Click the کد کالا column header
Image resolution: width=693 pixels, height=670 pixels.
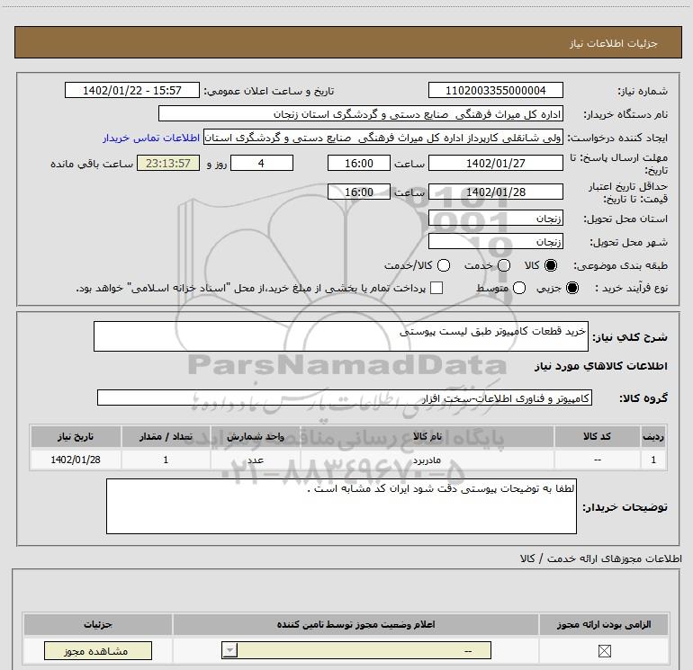click(597, 436)
